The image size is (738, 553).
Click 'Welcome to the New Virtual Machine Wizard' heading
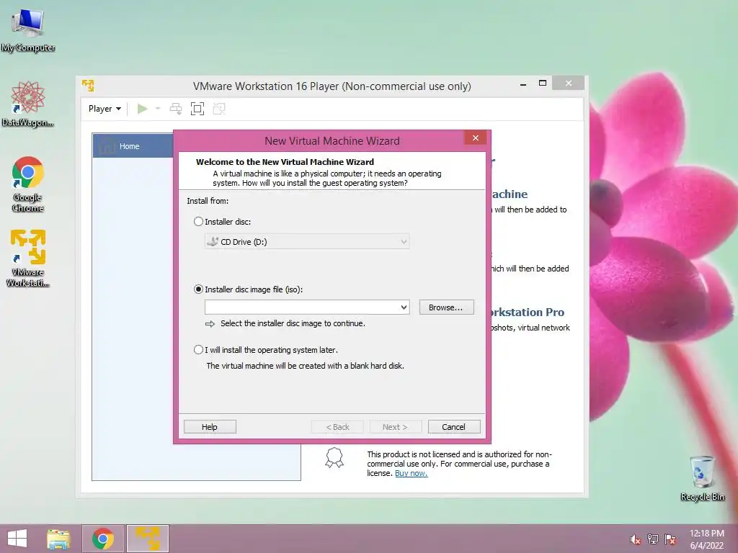285,162
